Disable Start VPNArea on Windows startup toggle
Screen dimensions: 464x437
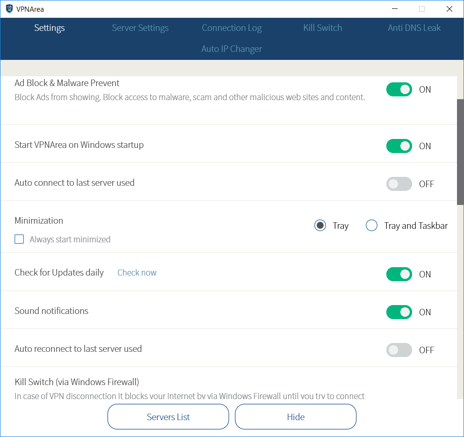click(399, 146)
